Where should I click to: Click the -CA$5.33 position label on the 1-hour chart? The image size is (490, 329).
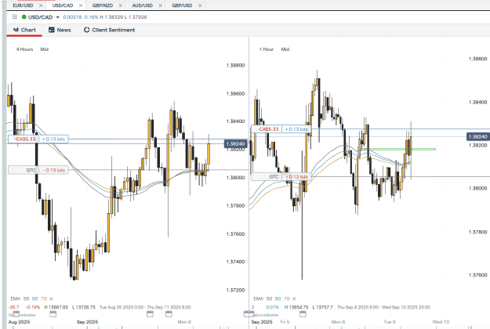coord(268,129)
